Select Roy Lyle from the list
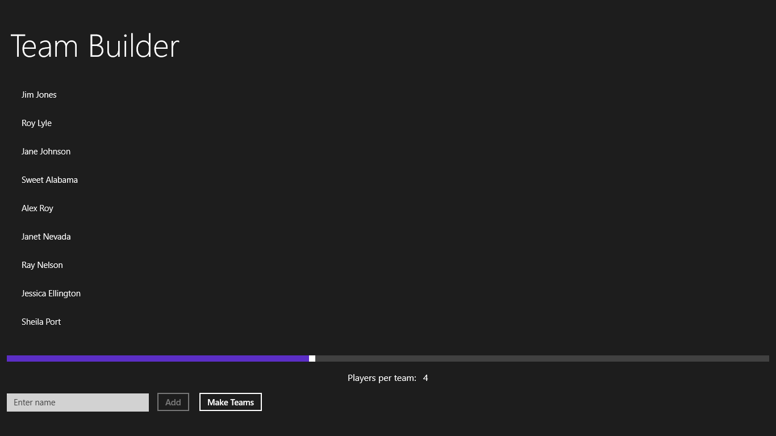This screenshot has width=776, height=436. 37,123
